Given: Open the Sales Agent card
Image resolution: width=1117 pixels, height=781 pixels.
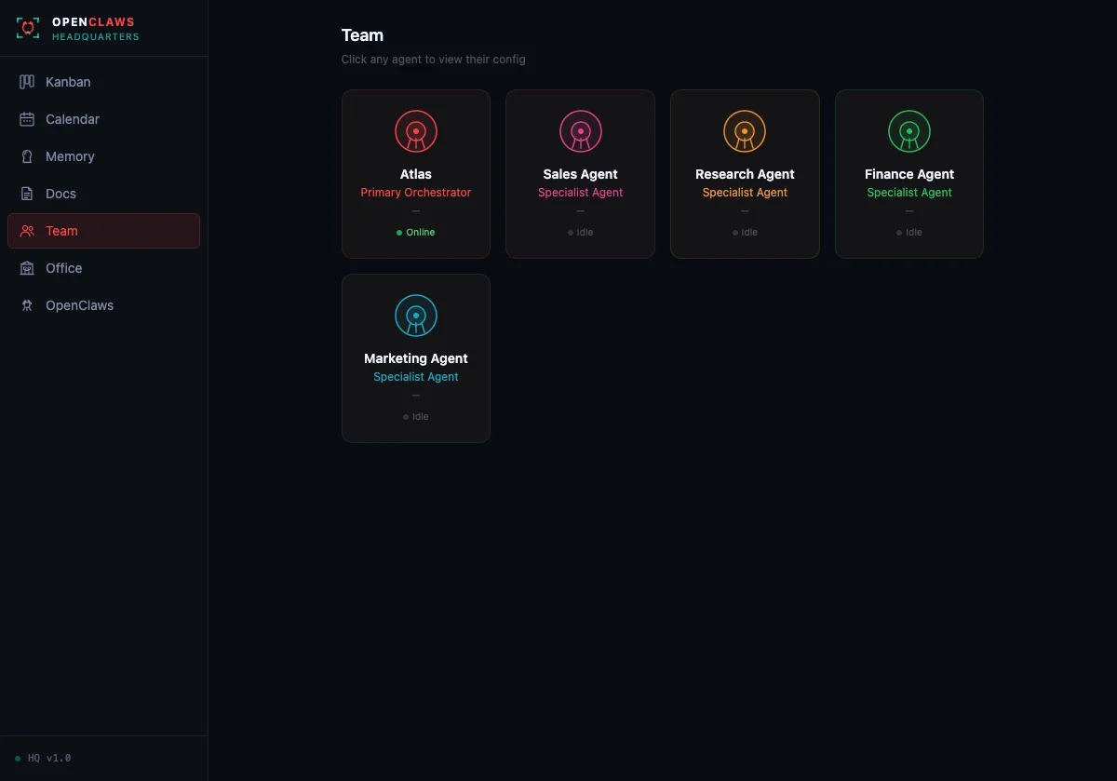Looking at the screenshot, I should (x=581, y=174).
